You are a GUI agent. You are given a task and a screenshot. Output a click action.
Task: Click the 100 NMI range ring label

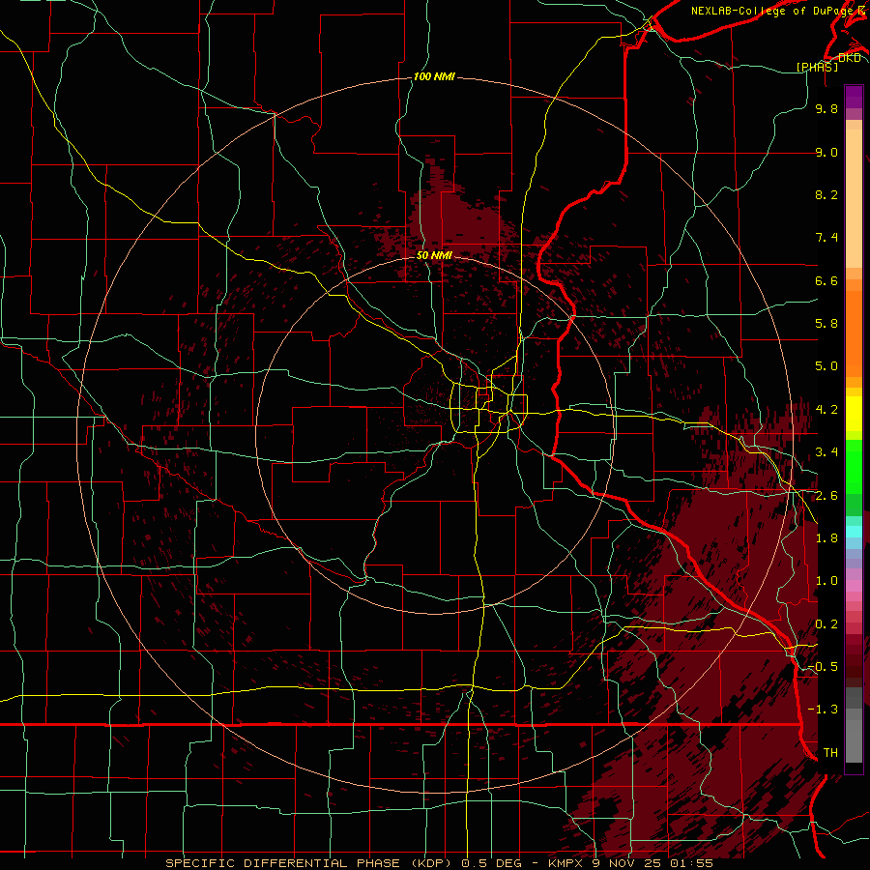pos(434,76)
